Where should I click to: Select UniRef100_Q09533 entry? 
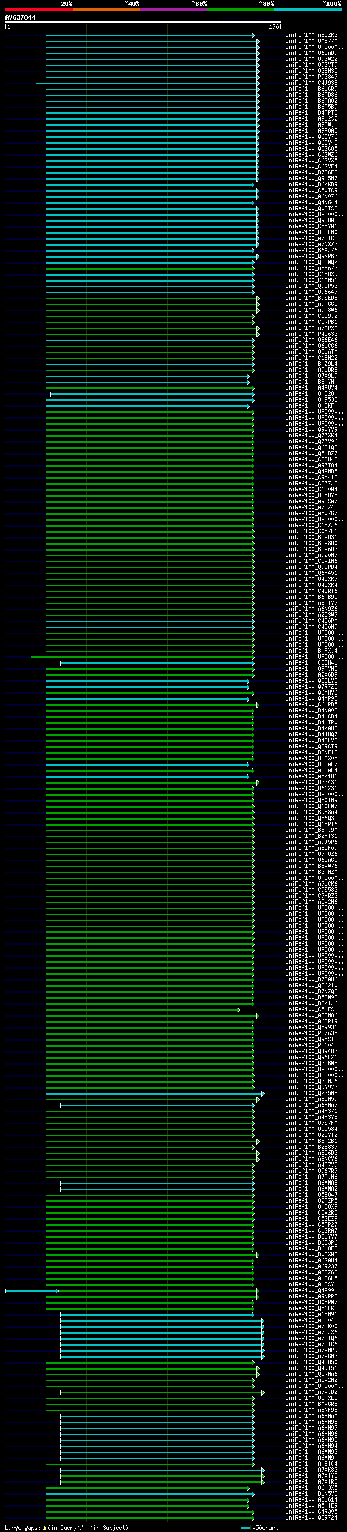(311, 399)
